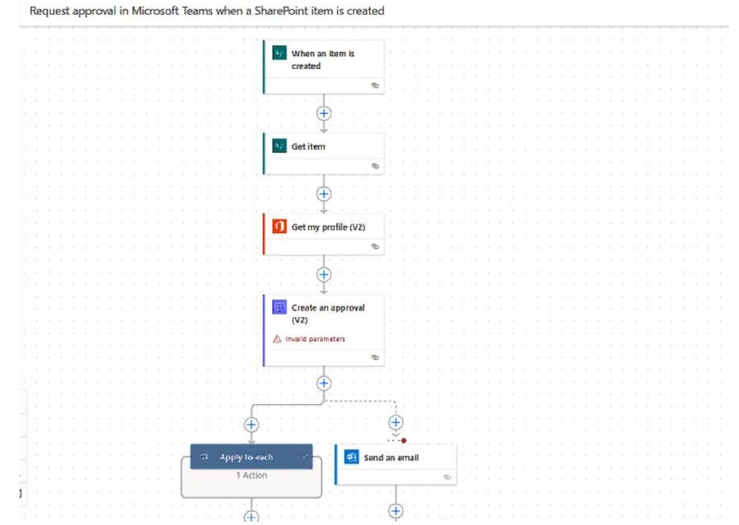Click the plus button below Send an email

(x=396, y=511)
